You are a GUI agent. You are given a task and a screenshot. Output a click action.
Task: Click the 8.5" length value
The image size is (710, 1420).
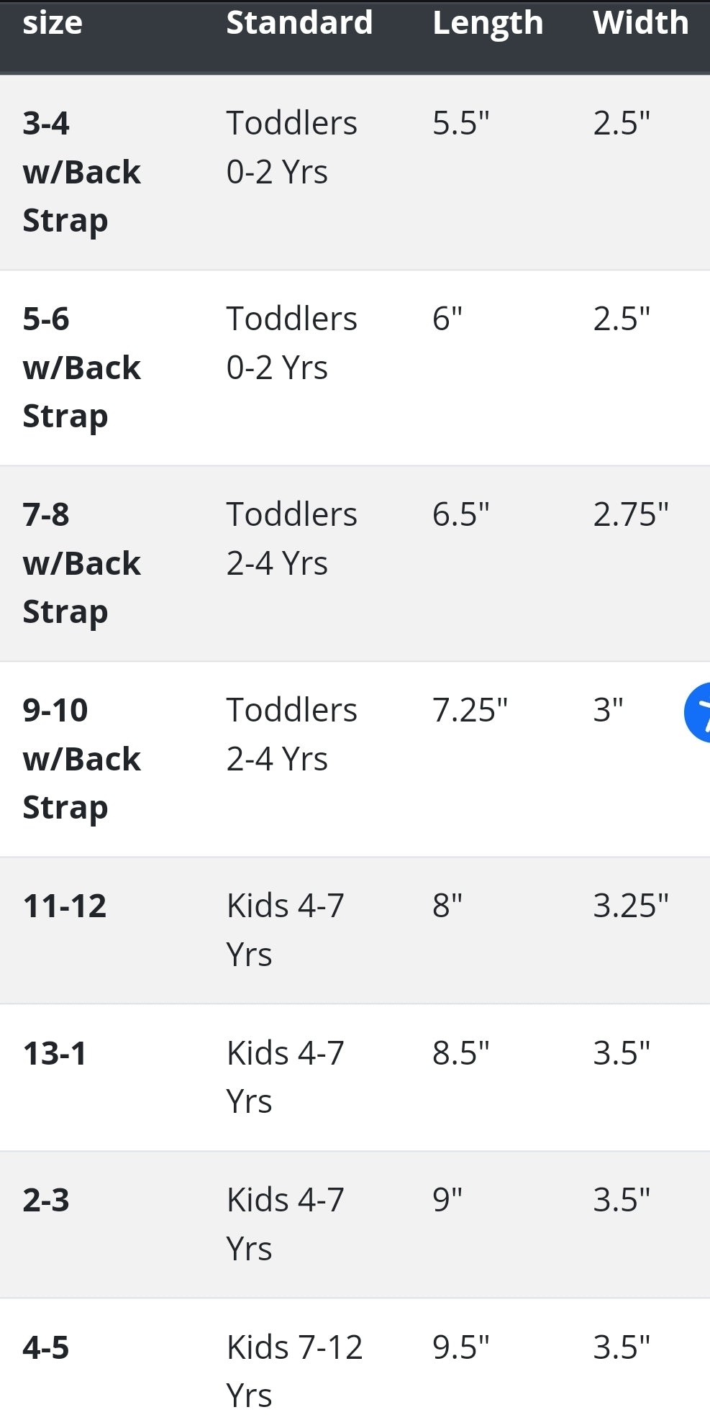pos(460,1053)
